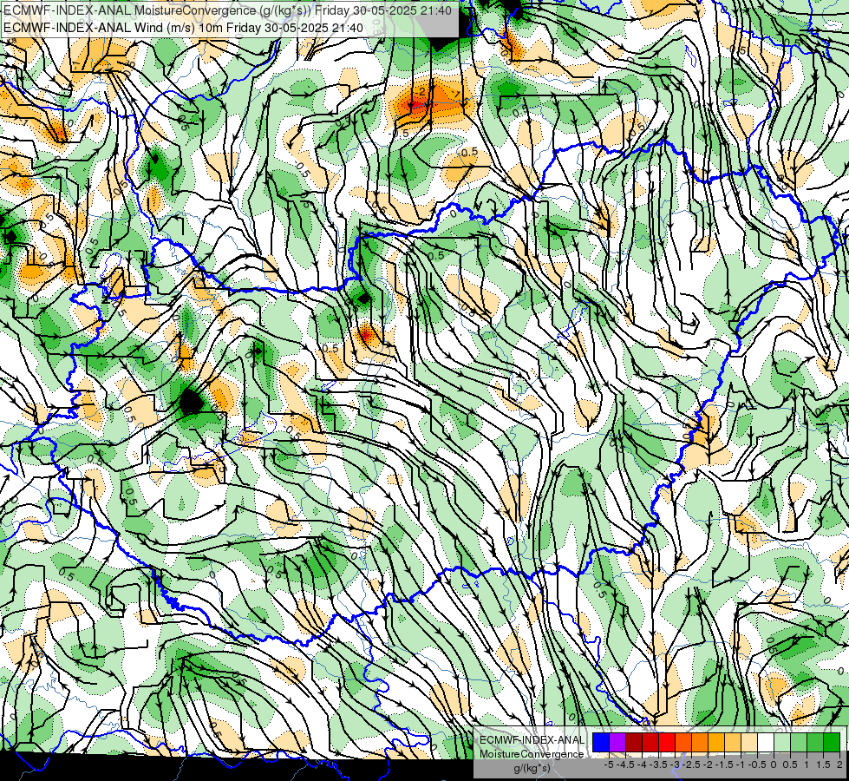This screenshot has width=849, height=781.
Task: Click legend tick label -5
Action: pos(609,765)
